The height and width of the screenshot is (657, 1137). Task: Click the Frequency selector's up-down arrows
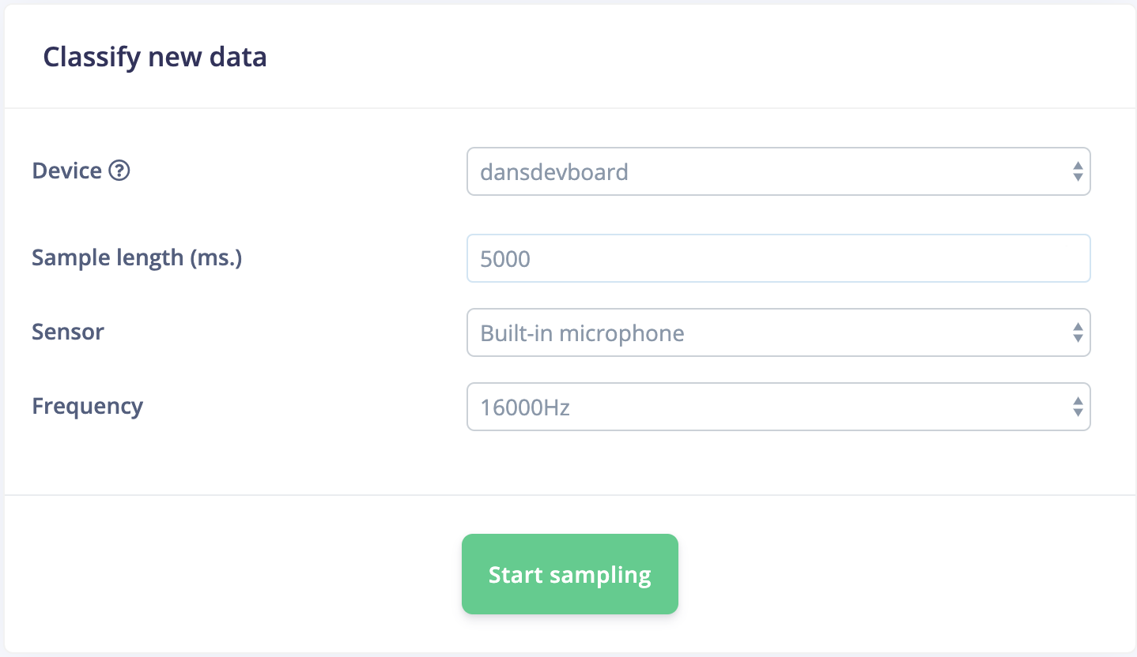click(x=1077, y=407)
